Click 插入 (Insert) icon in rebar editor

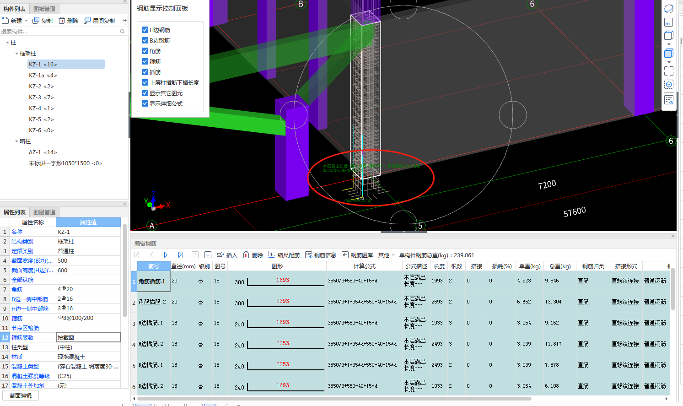click(220, 255)
